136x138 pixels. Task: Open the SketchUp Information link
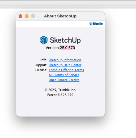65,60
